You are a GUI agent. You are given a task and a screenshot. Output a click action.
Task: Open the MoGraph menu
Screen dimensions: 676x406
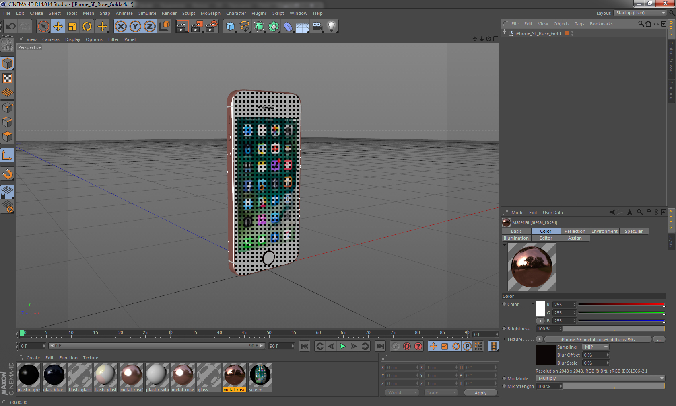(210, 13)
